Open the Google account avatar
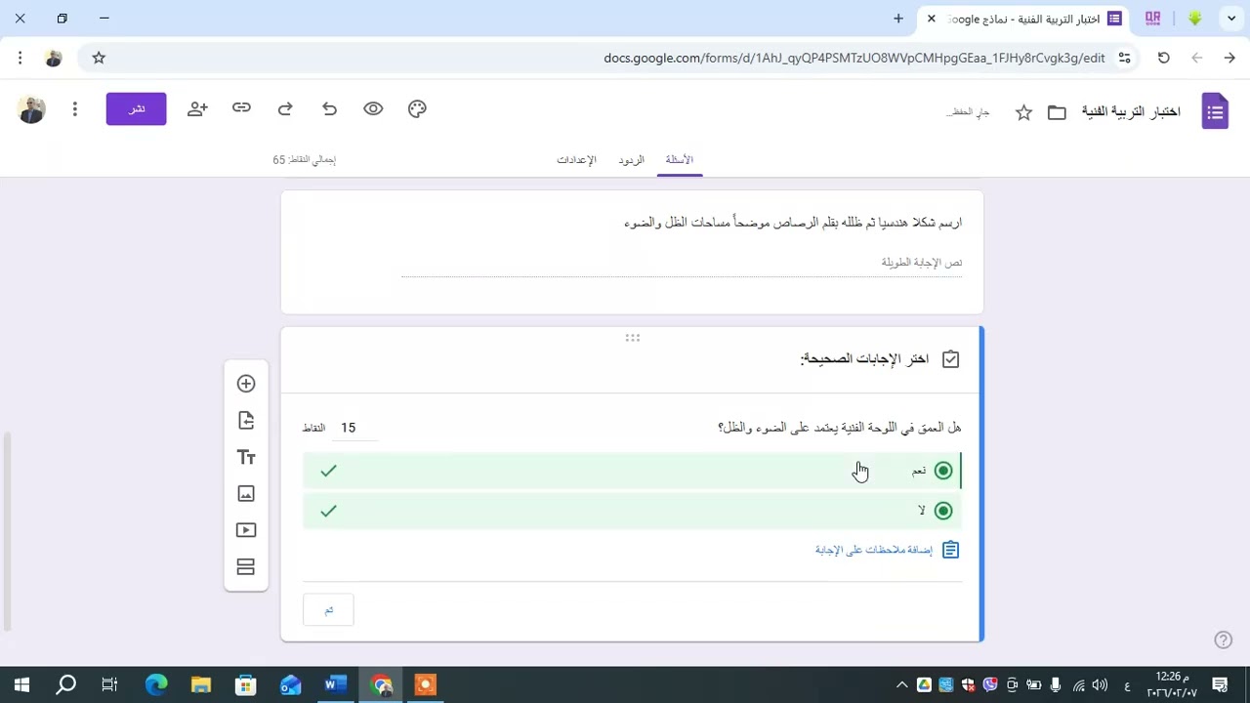 click(31, 109)
